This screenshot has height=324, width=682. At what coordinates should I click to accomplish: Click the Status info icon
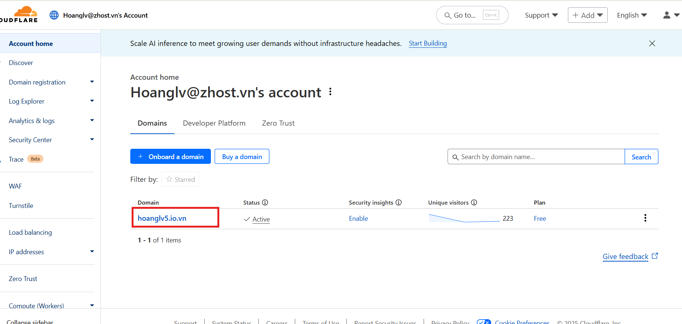pyautogui.click(x=265, y=202)
